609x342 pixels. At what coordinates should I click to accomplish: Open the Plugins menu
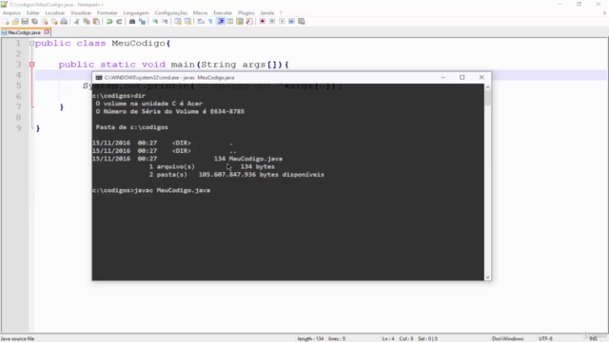tap(246, 12)
